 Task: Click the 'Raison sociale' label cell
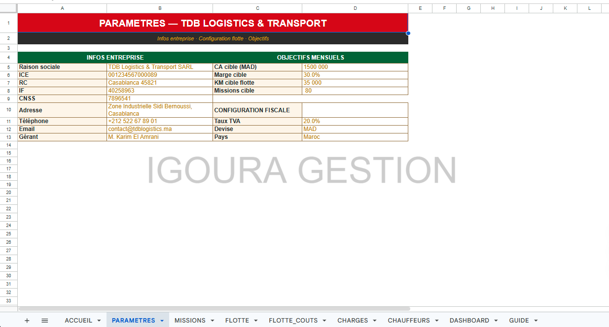(62, 67)
